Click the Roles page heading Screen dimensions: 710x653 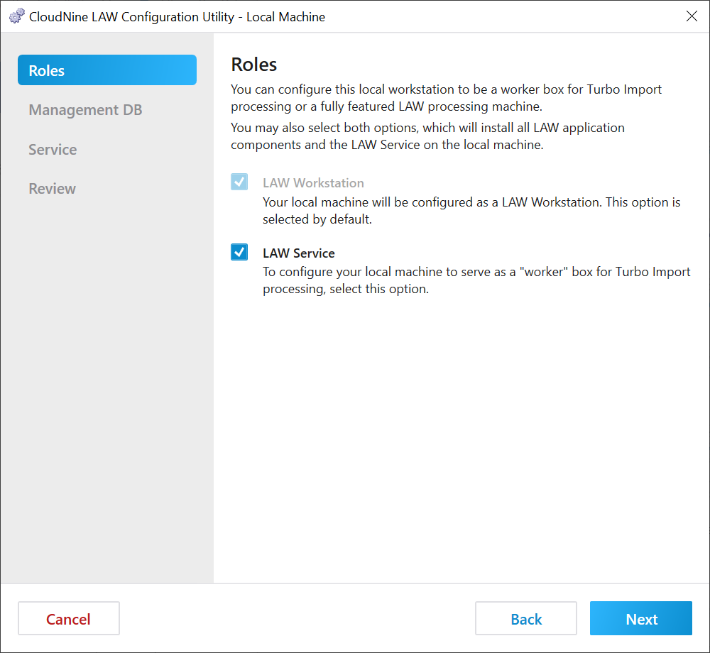[x=254, y=65]
